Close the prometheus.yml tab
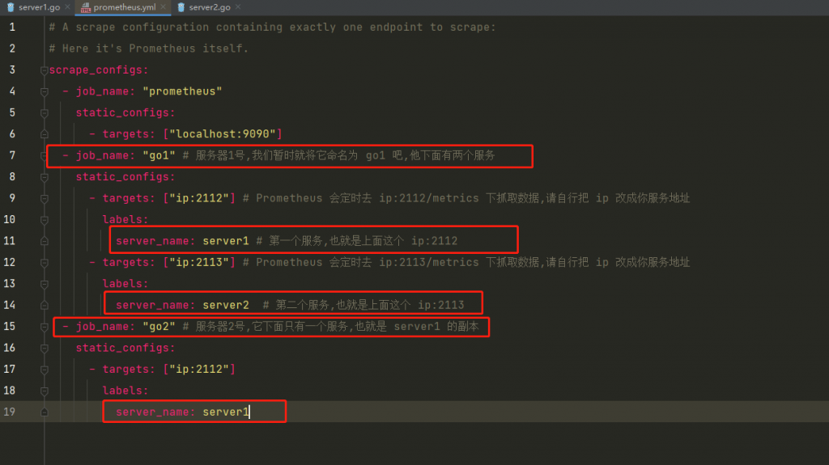Viewport: 829px width, 465px height. (164, 6)
